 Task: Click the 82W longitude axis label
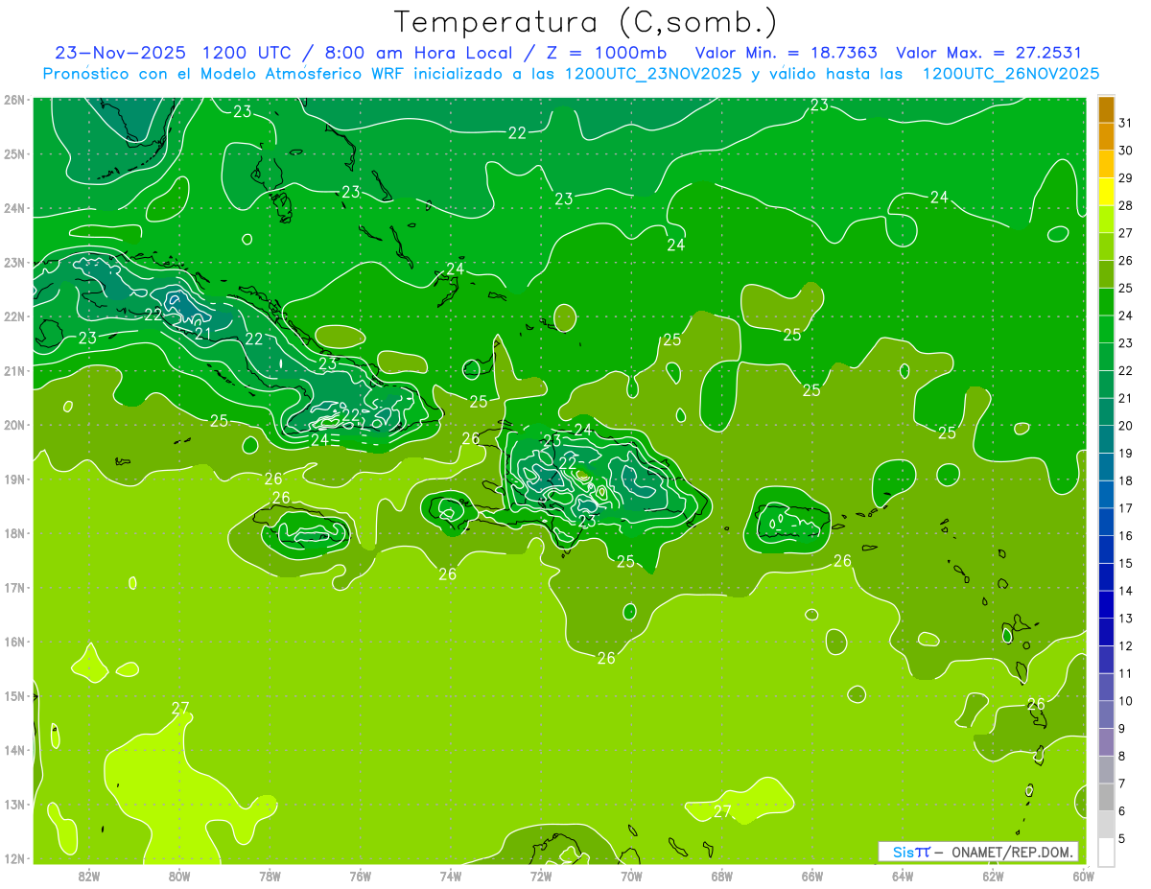(89, 876)
